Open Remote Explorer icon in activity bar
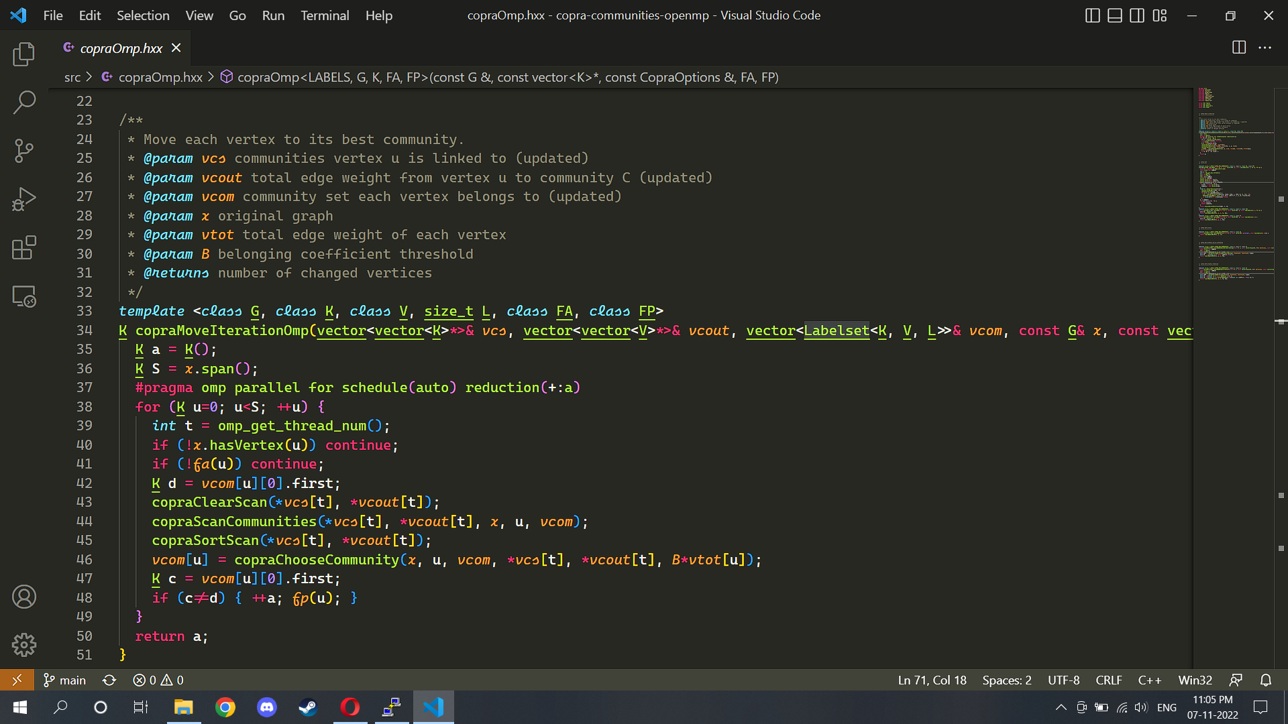The height and width of the screenshot is (724, 1288). tap(24, 296)
